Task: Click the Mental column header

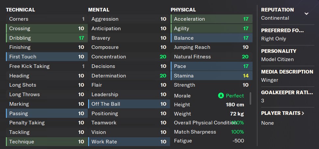Action: [x=99, y=10]
